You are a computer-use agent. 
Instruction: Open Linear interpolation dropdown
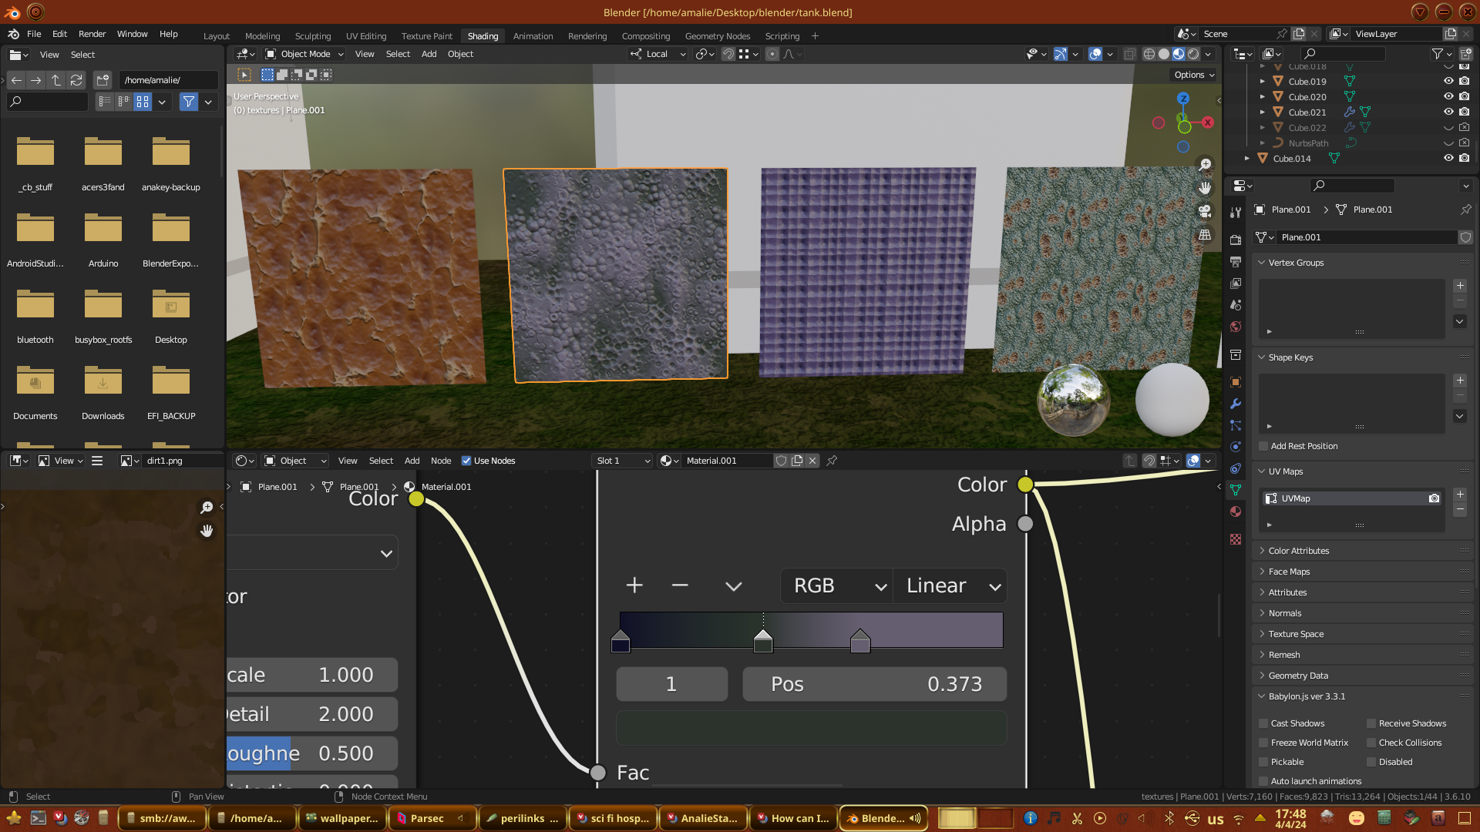951,585
